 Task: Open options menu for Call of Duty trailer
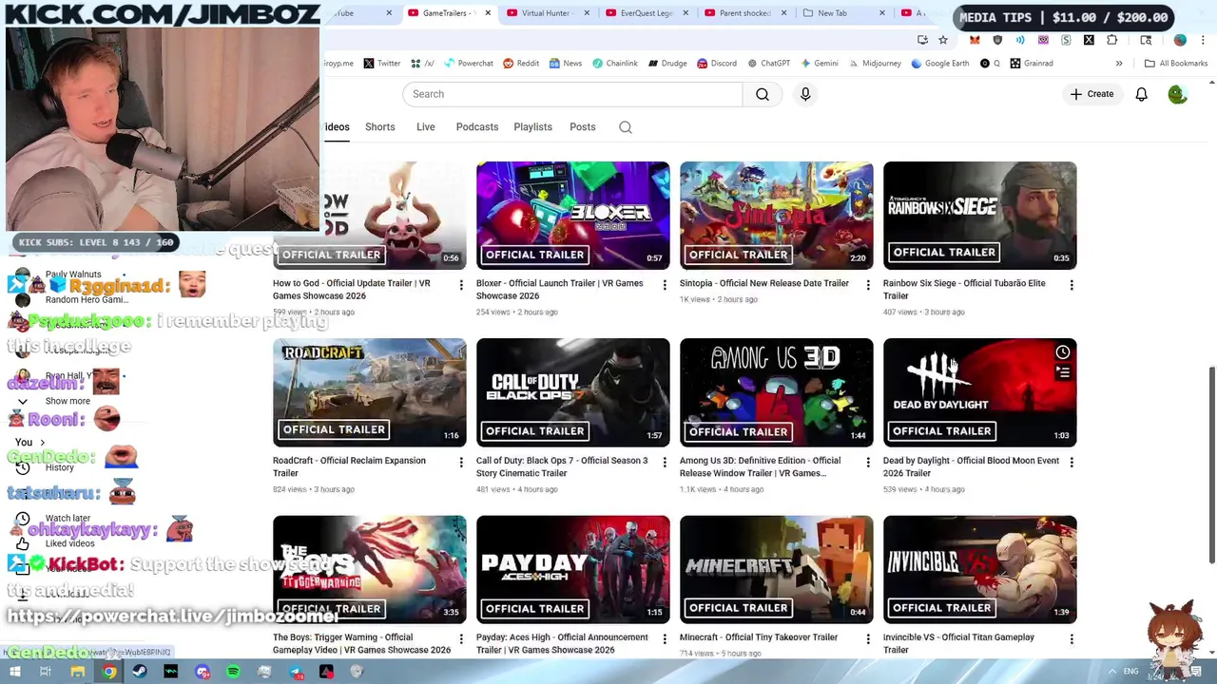[x=665, y=463]
